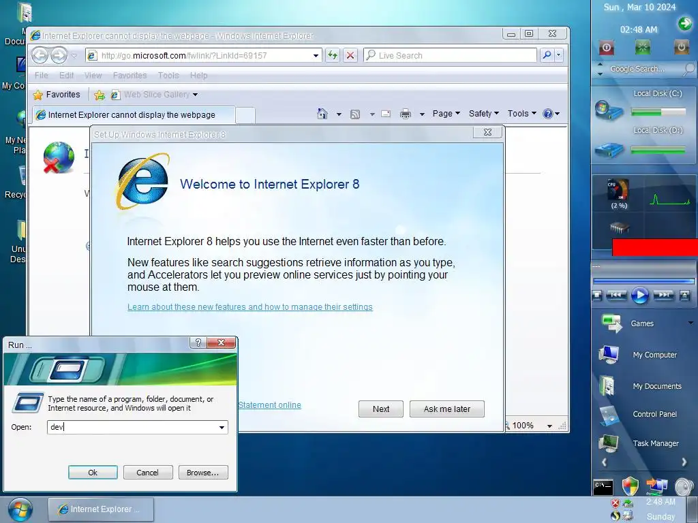
Task: Open Local Disk (C:) drive icon
Action: (609, 110)
